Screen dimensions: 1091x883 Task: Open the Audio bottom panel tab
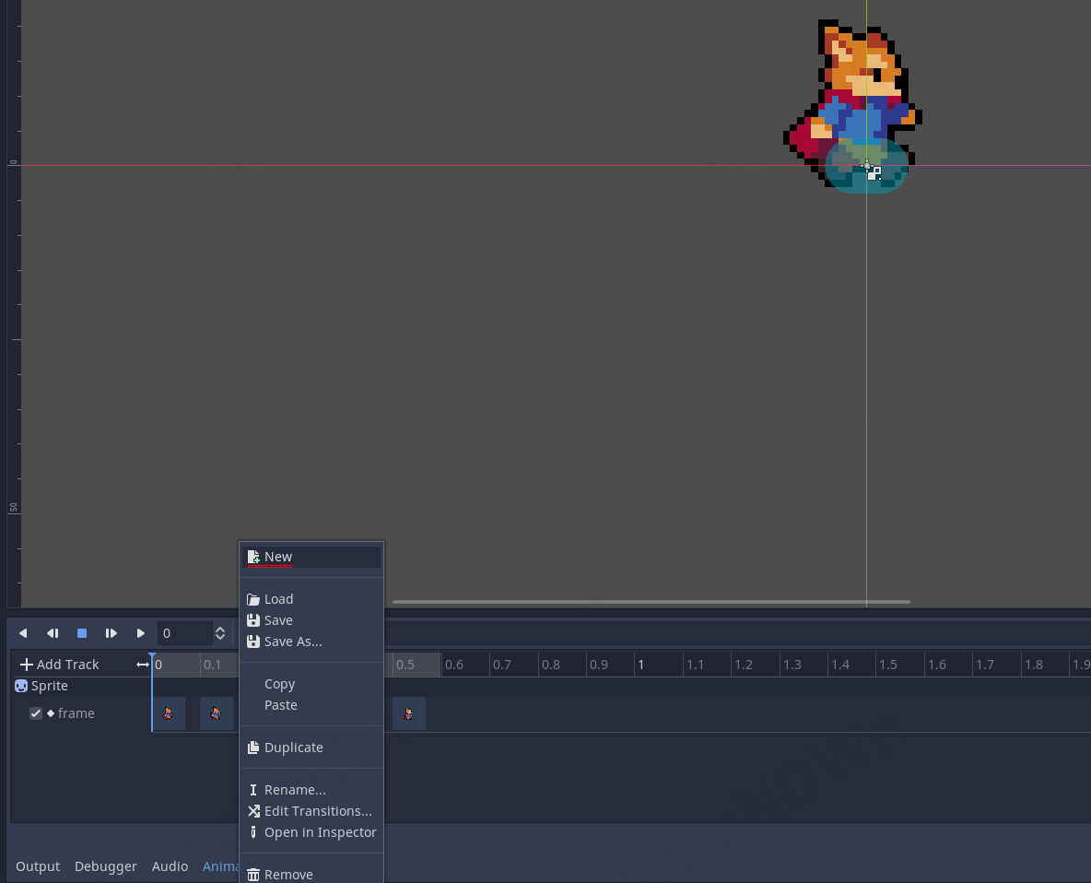tap(170, 866)
